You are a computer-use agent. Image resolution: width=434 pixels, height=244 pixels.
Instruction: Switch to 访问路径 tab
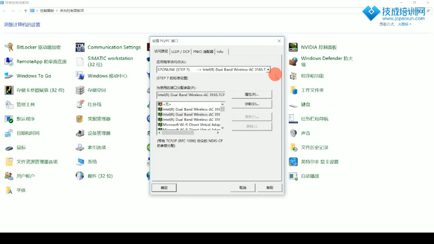tap(161, 51)
